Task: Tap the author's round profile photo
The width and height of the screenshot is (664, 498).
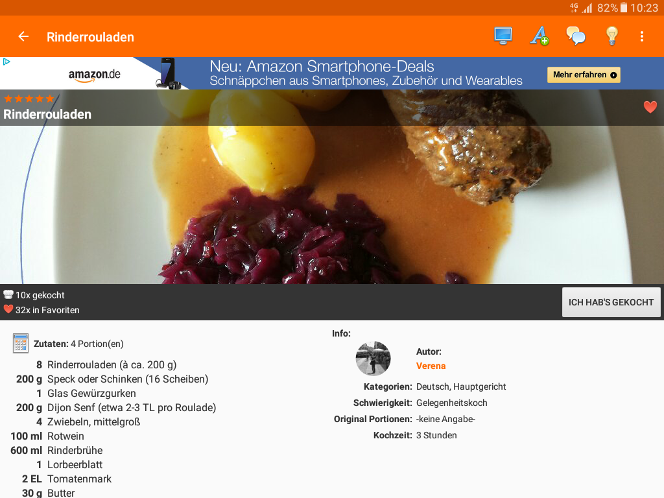Action: (373, 359)
